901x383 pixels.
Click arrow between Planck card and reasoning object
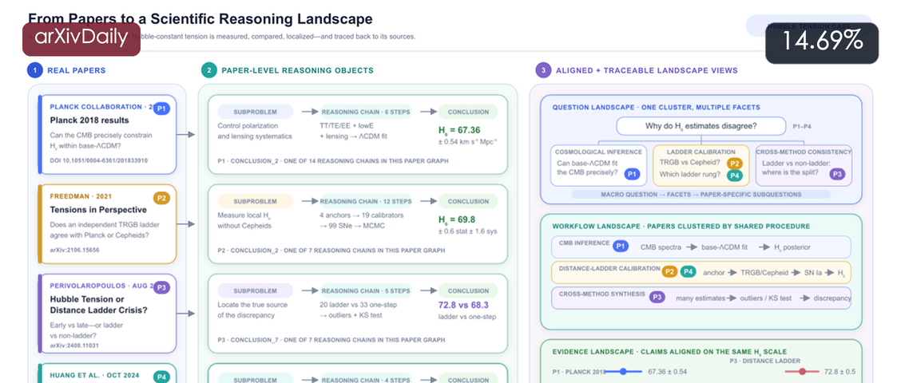(185, 135)
